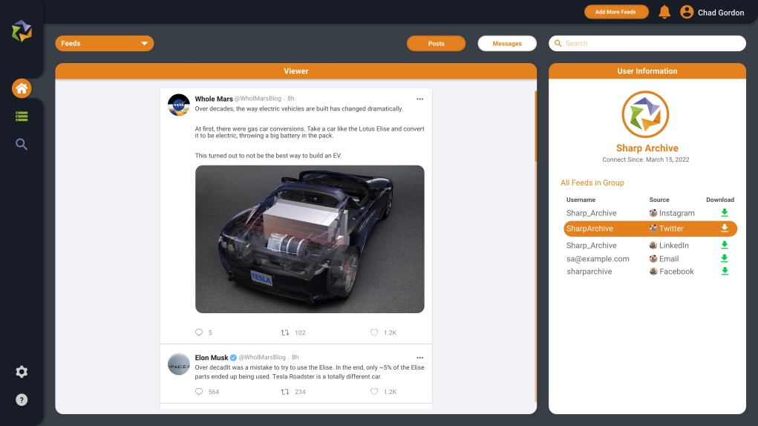Switch to the Posts tab
Viewport: 758px width, 426px height.
coord(436,44)
